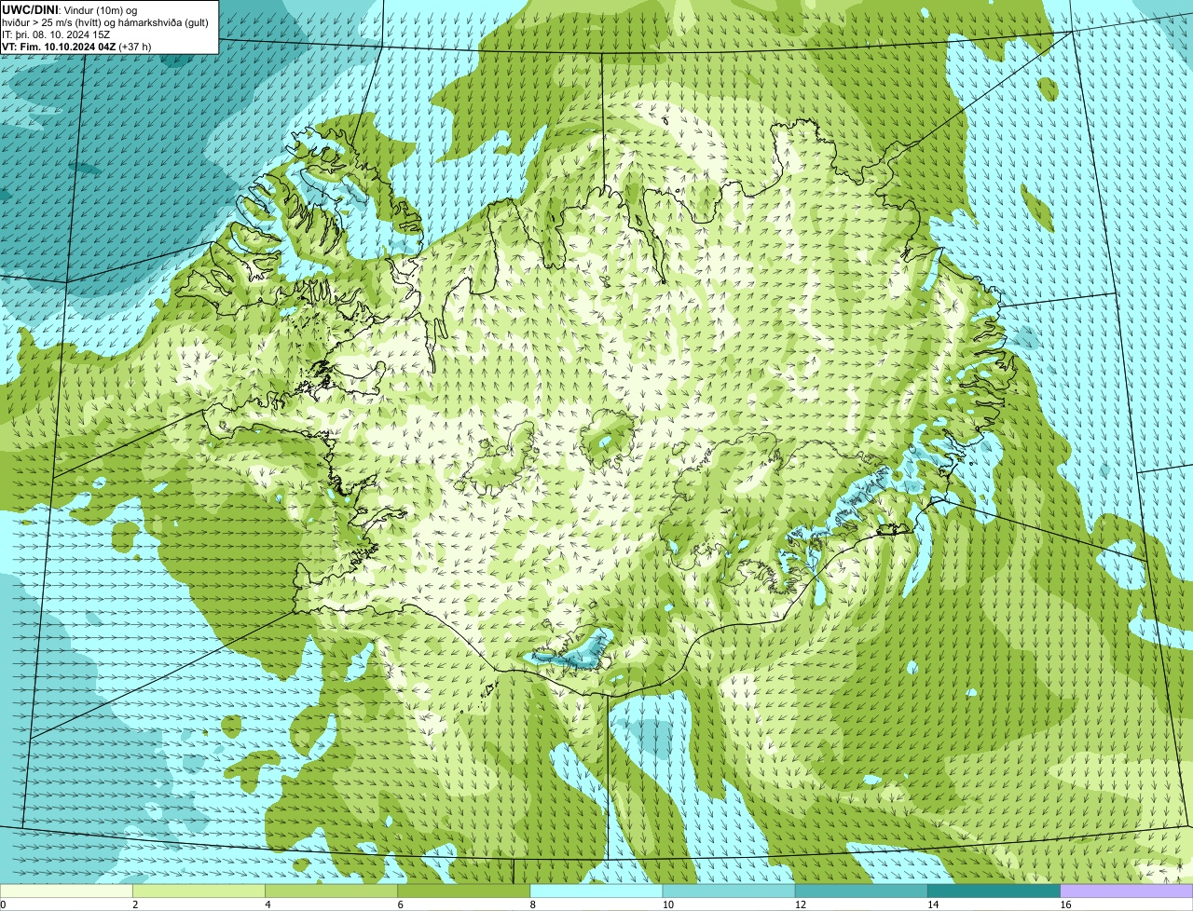Click the scale label '2'
The image size is (1193, 911).
(x=135, y=904)
